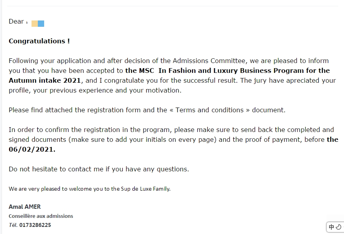Image resolution: width=344 pixels, height=234 pixels.
Task: Click the registration form phrase
Action: pyautogui.click(x=114, y=110)
